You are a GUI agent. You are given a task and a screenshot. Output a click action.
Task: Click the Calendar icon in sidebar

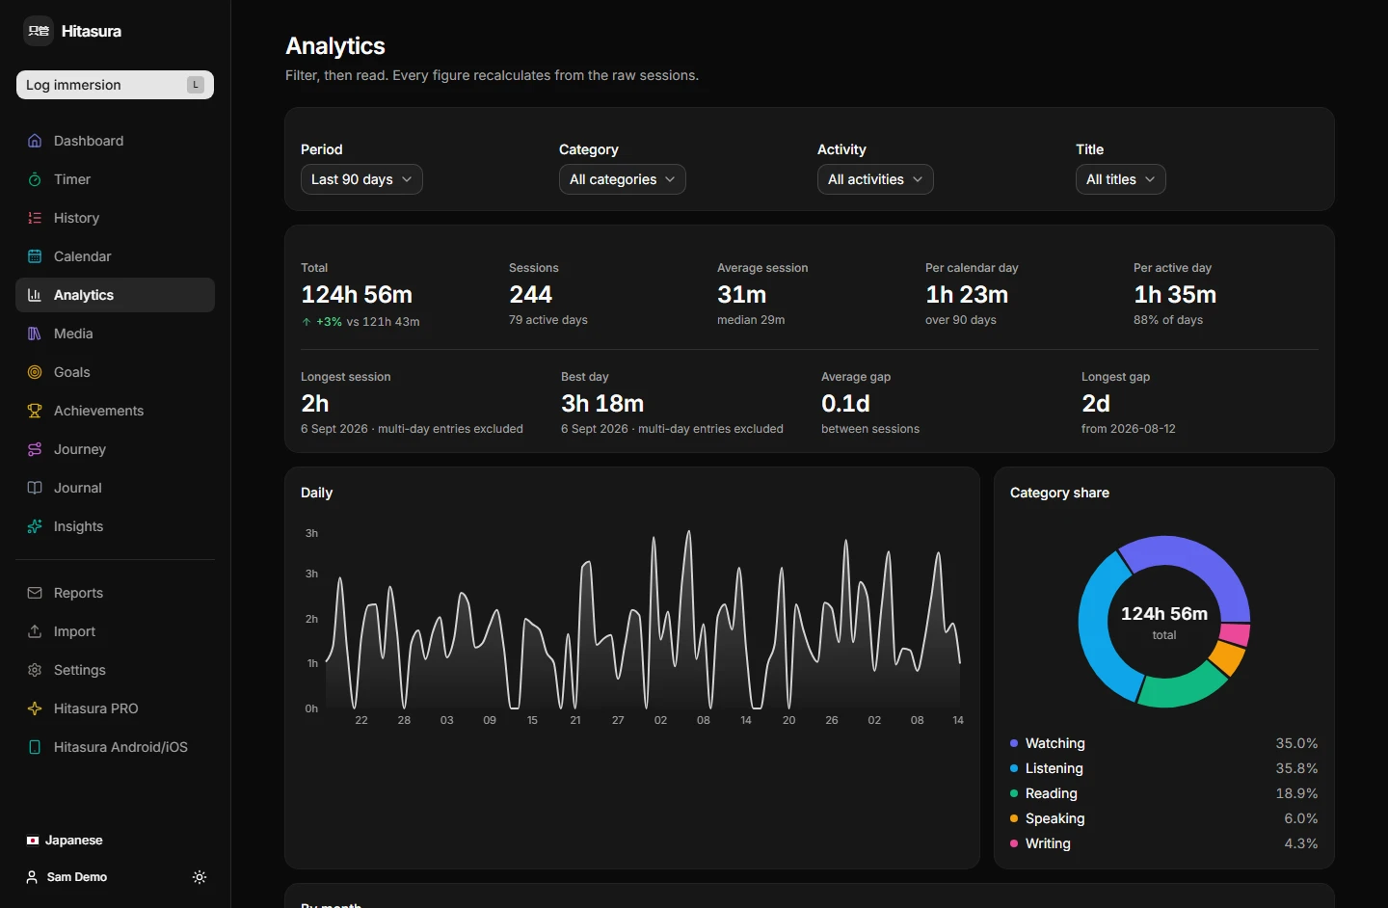pyautogui.click(x=35, y=256)
